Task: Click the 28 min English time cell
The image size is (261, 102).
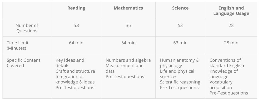Action: tap(231, 43)
